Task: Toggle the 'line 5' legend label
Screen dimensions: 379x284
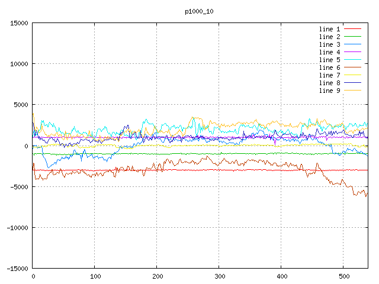Action: pos(330,60)
